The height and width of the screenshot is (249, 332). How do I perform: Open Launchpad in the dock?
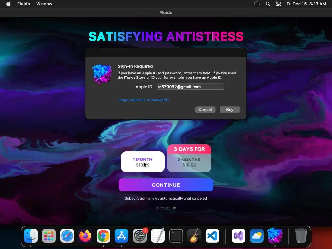tap(49, 236)
